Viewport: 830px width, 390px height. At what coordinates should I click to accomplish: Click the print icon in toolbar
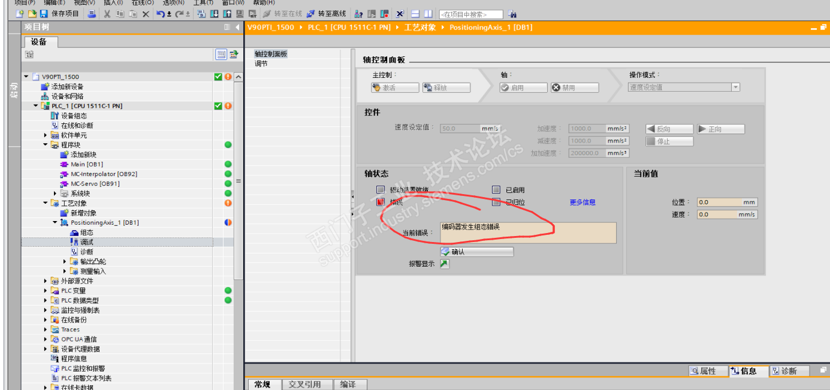point(91,14)
